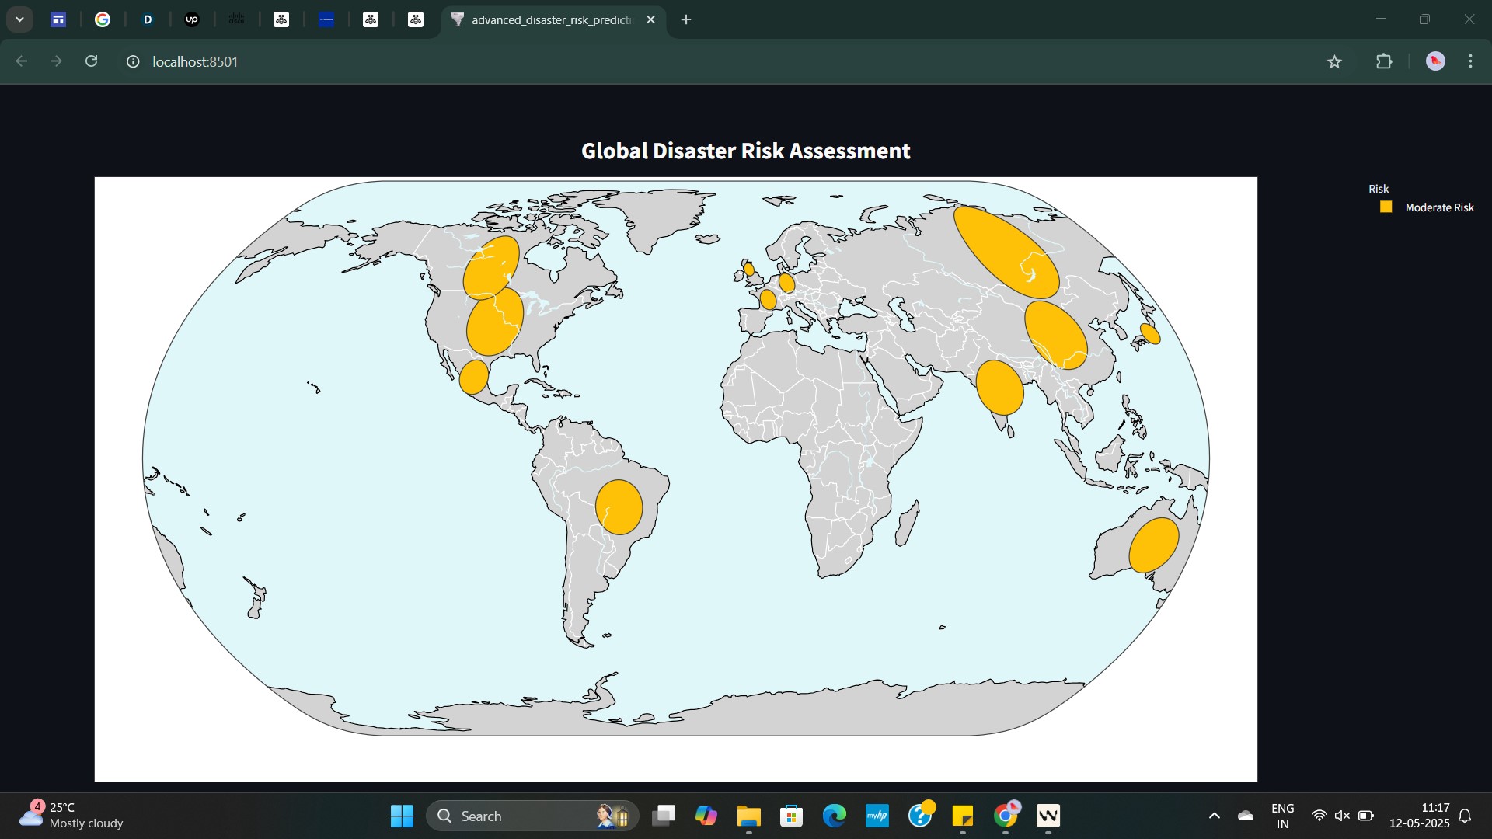The height and width of the screenshot is (839, 1492).
Task: Click the Moderate Risk legend color swatch
Action: 1386,207
